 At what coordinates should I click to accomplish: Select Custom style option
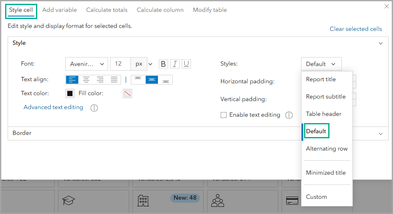(327, 197)
